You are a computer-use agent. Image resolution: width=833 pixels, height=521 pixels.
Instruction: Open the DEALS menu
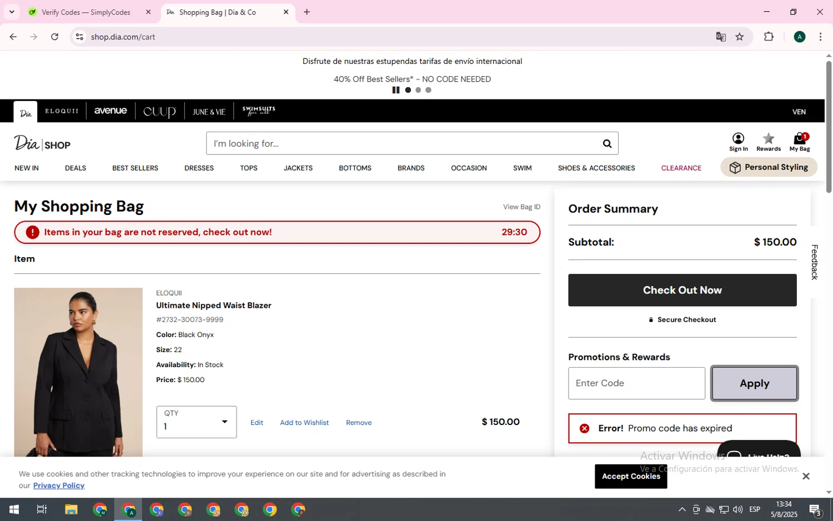[x=76, y=168]
